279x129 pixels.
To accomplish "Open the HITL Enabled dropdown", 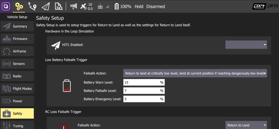I will tap(246, 45).
